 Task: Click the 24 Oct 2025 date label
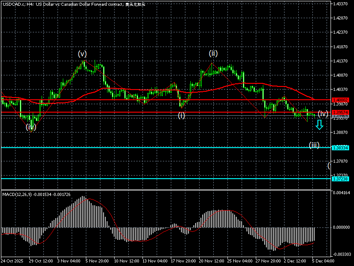(12, 260)
